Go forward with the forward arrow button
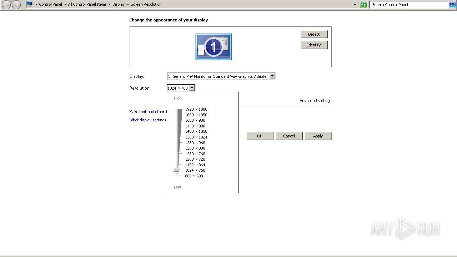Image resolution: width=457 pixels, height=257 pixels. pos(16,5)
